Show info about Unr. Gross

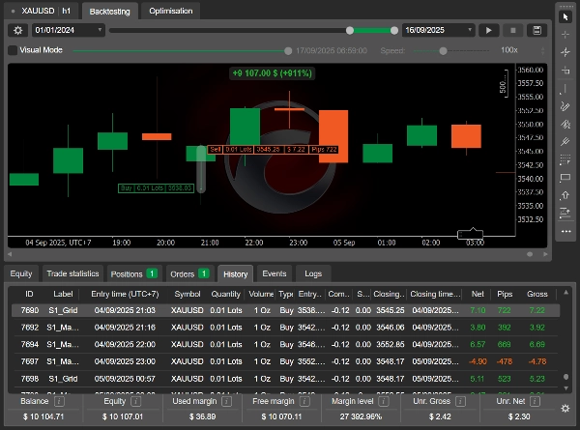460,401
